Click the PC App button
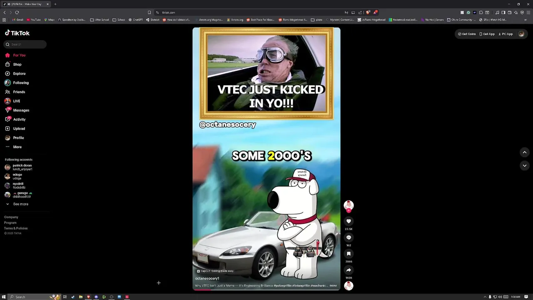 (505, 34)
